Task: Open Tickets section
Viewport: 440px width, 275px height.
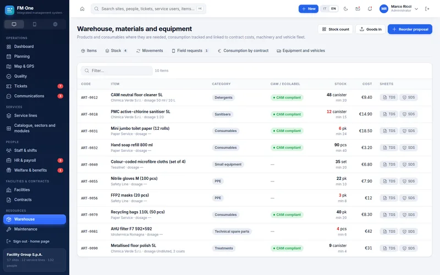Action: coord(35,86)
